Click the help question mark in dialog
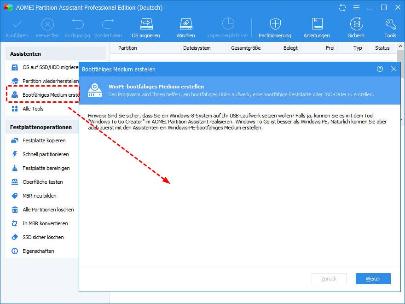Image resolution: width=405 pixels, height=304 pixels. (x=380, y=69)
